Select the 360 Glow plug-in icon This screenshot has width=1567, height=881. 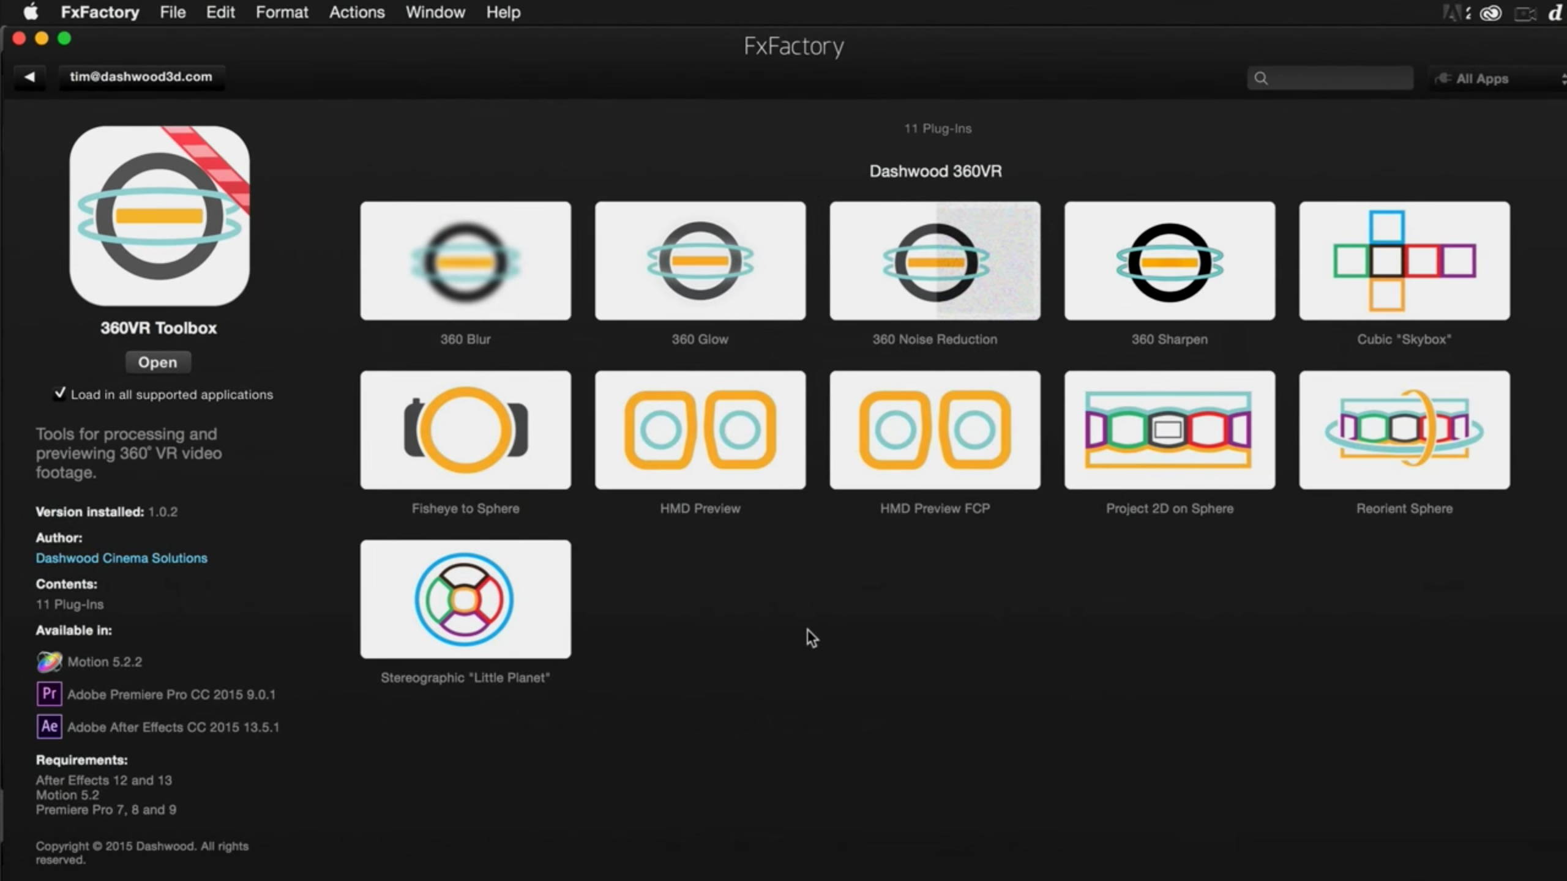700,261
